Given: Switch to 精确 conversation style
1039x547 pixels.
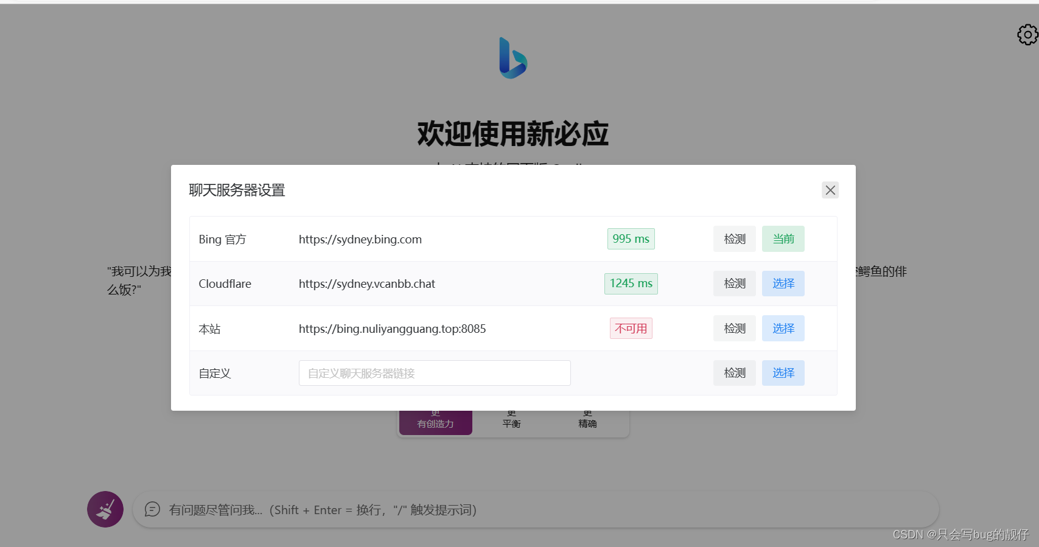Looking at the screenshot, I should point(587,422).
